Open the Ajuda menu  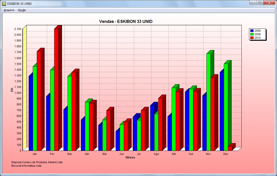coord(22,10)
